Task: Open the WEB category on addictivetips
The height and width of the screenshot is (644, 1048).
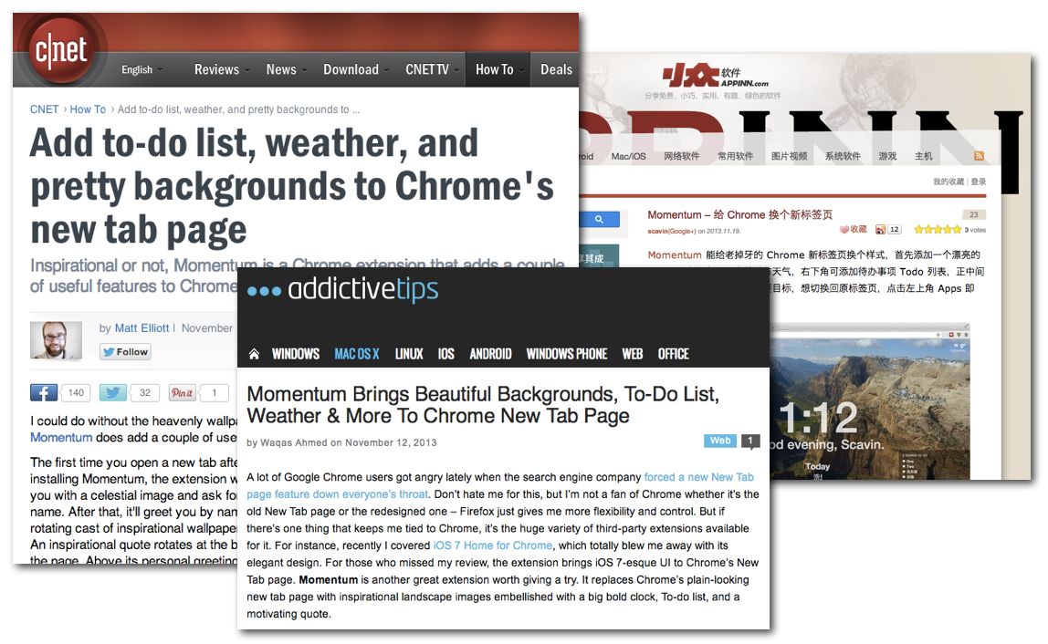Action: [633, 354]
